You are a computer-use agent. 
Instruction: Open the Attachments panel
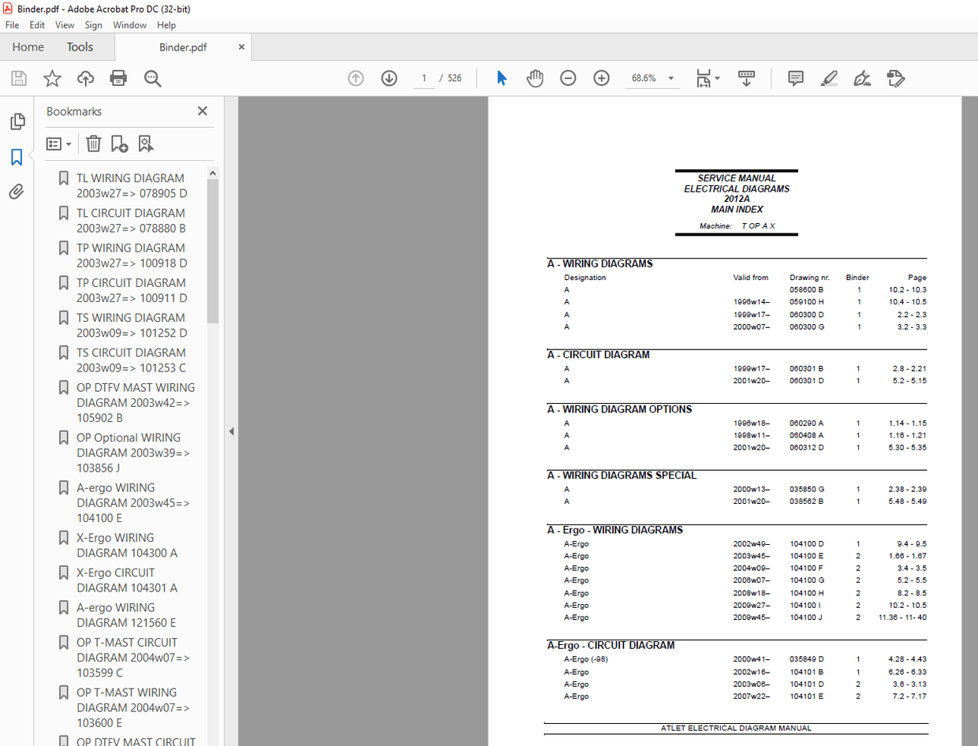click(x=17, y=191)
